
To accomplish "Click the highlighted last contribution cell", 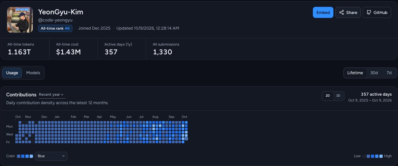I will (186, 139).
